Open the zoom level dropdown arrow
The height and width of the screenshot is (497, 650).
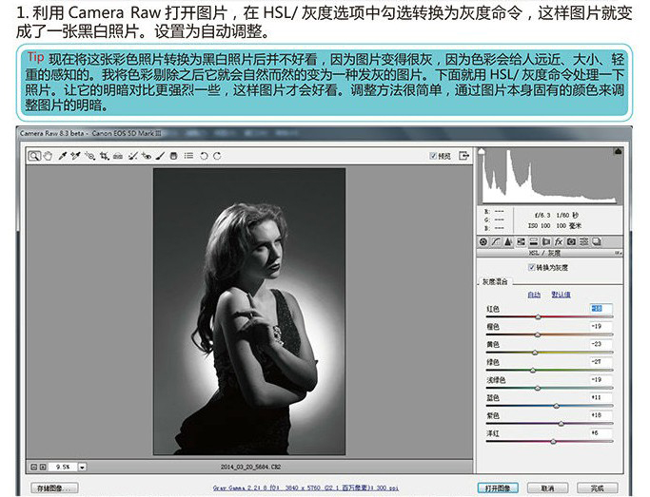82,468
